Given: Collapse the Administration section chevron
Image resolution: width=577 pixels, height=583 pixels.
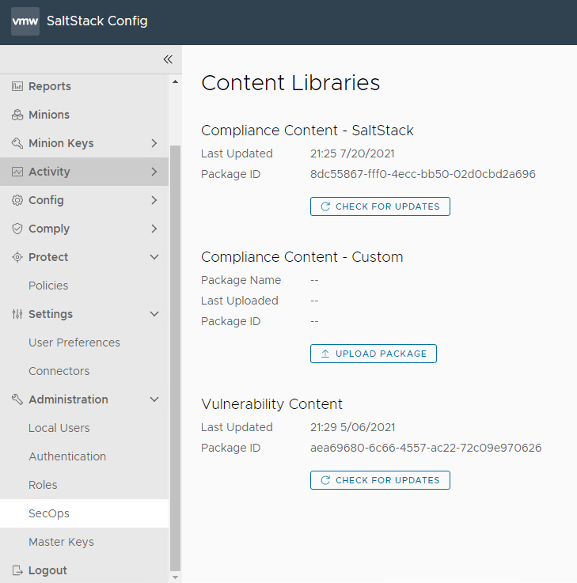Looking at the screenshot, I should click(x=154, y=399).
